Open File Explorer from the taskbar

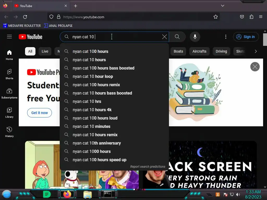[x=88, y=194]
